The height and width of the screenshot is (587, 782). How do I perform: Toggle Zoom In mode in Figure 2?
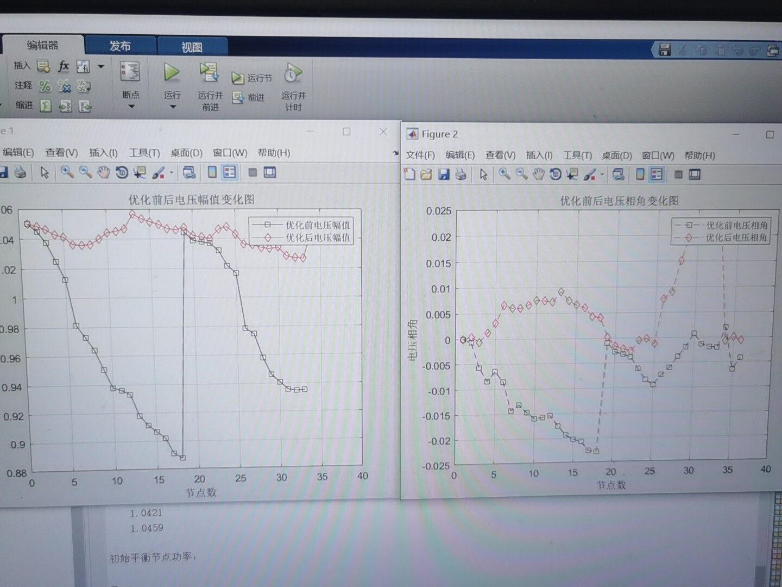[x=504, y=174]
